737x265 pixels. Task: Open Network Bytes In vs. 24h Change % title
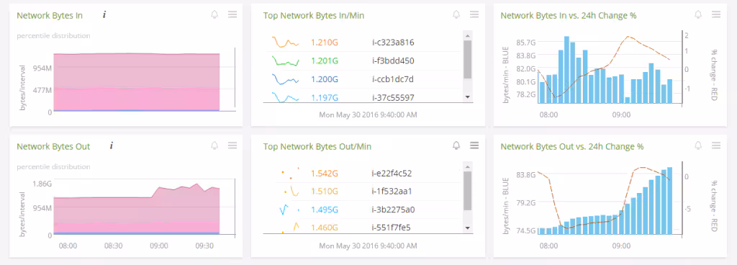(x=569, y=15)
